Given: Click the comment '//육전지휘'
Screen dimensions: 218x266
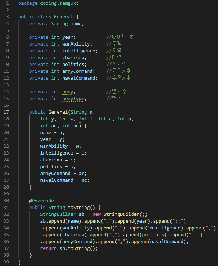Looking at the screenshot, I should (x=119, y=71).
